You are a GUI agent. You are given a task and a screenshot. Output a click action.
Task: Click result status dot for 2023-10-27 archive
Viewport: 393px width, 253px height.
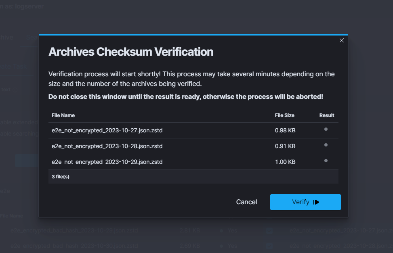tap(326, 129)
